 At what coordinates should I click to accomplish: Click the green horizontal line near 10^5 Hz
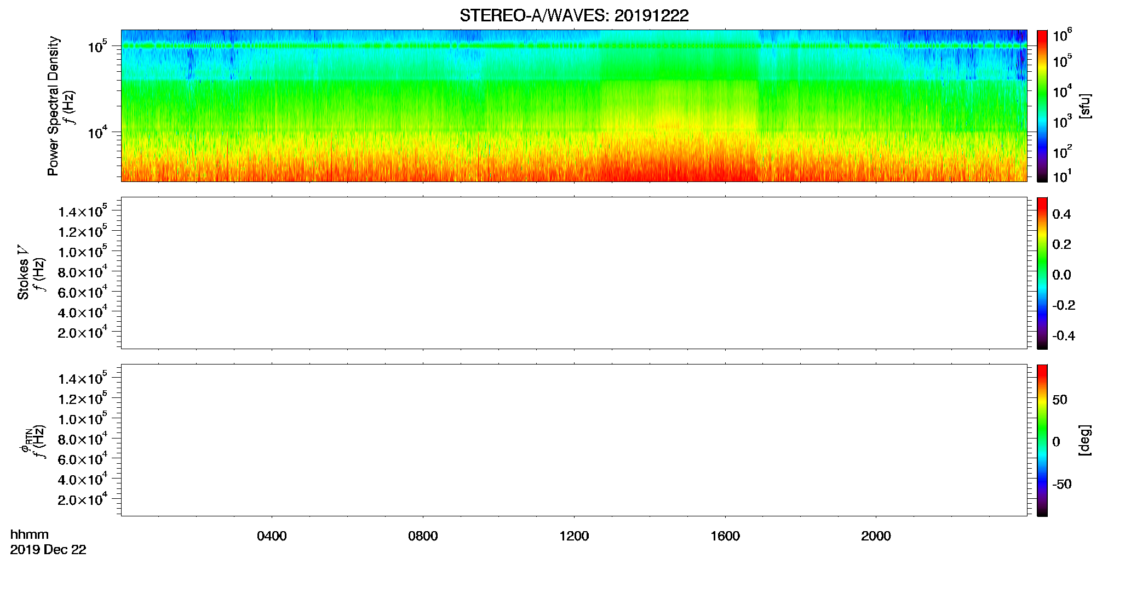click(x=574, y=46)
